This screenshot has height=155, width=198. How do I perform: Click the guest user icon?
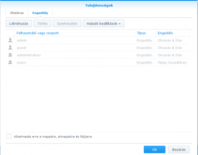[x=10, y=48]
